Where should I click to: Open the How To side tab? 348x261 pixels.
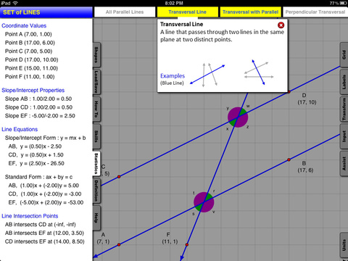[96, 109]
